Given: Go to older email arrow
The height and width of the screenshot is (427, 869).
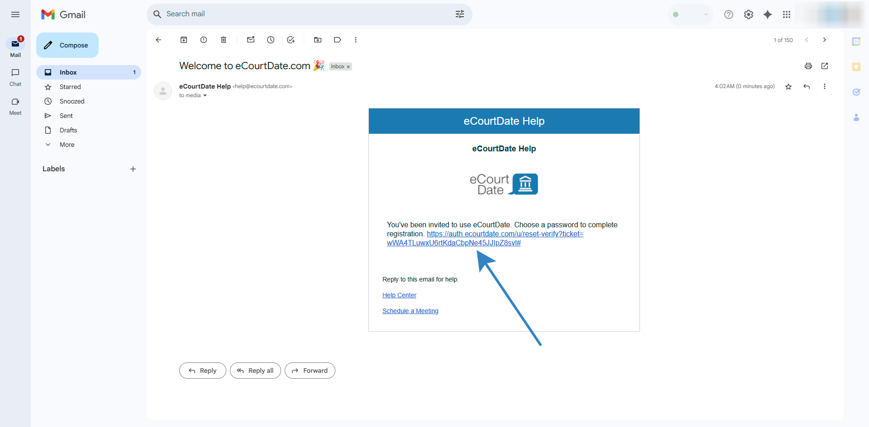Looking at the screenshot, I should (825, 40).
